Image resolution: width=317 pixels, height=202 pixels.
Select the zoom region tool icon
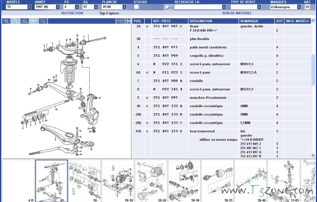coord(24,22)
